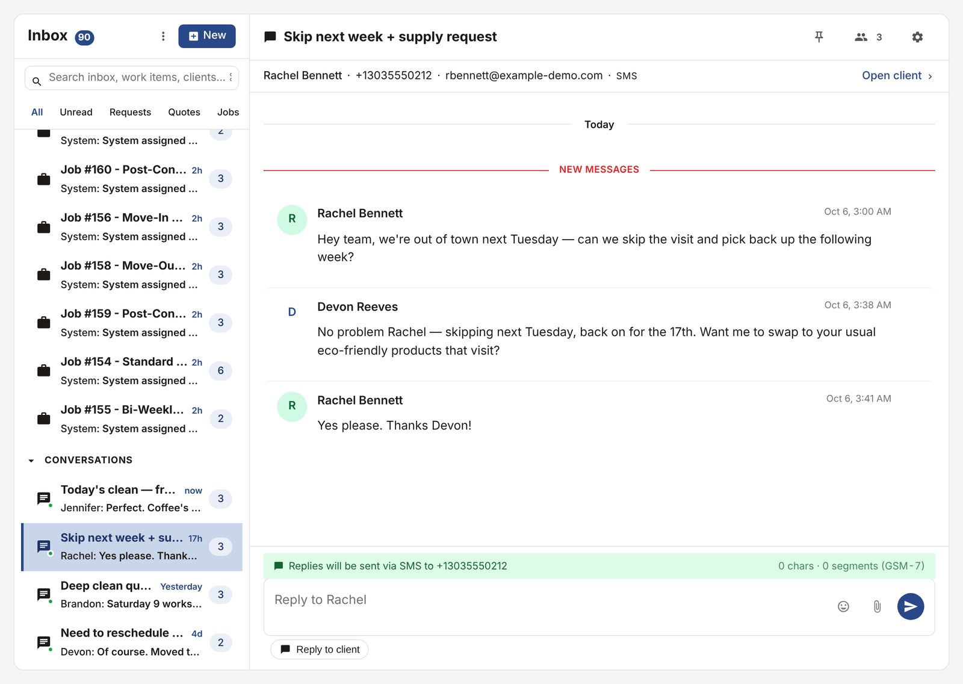Image resolution: width=963 pixels, height=684 pixels.
Task: Open the Open client link
Action: 897,76
